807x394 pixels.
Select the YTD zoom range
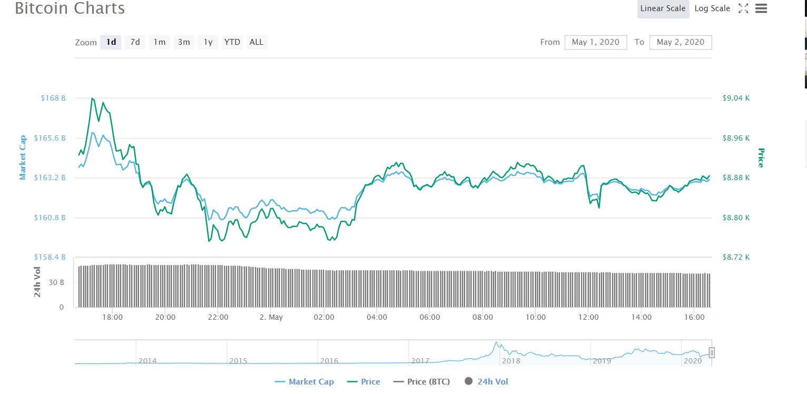232,42
